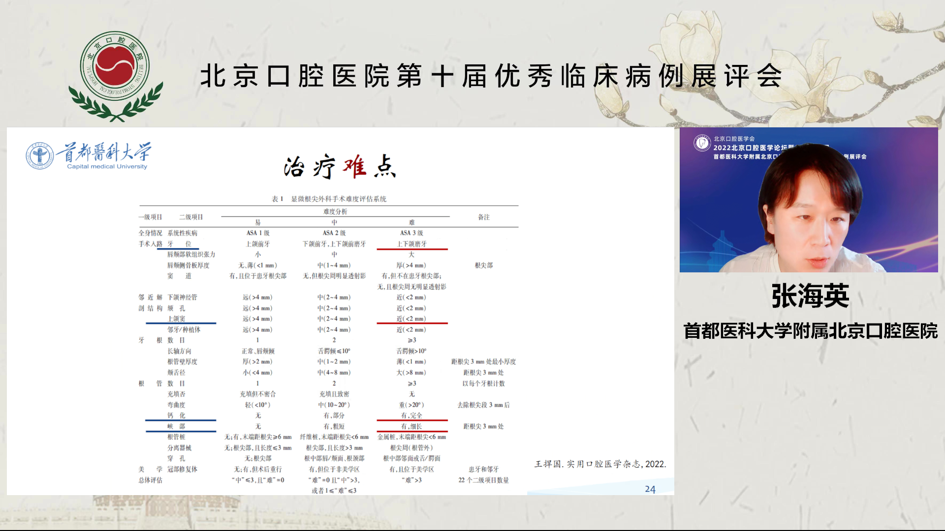The height and width of the screenshot is (531, 945).
Task: Click the logo in the speaker video corner
Action: [702, 143]
